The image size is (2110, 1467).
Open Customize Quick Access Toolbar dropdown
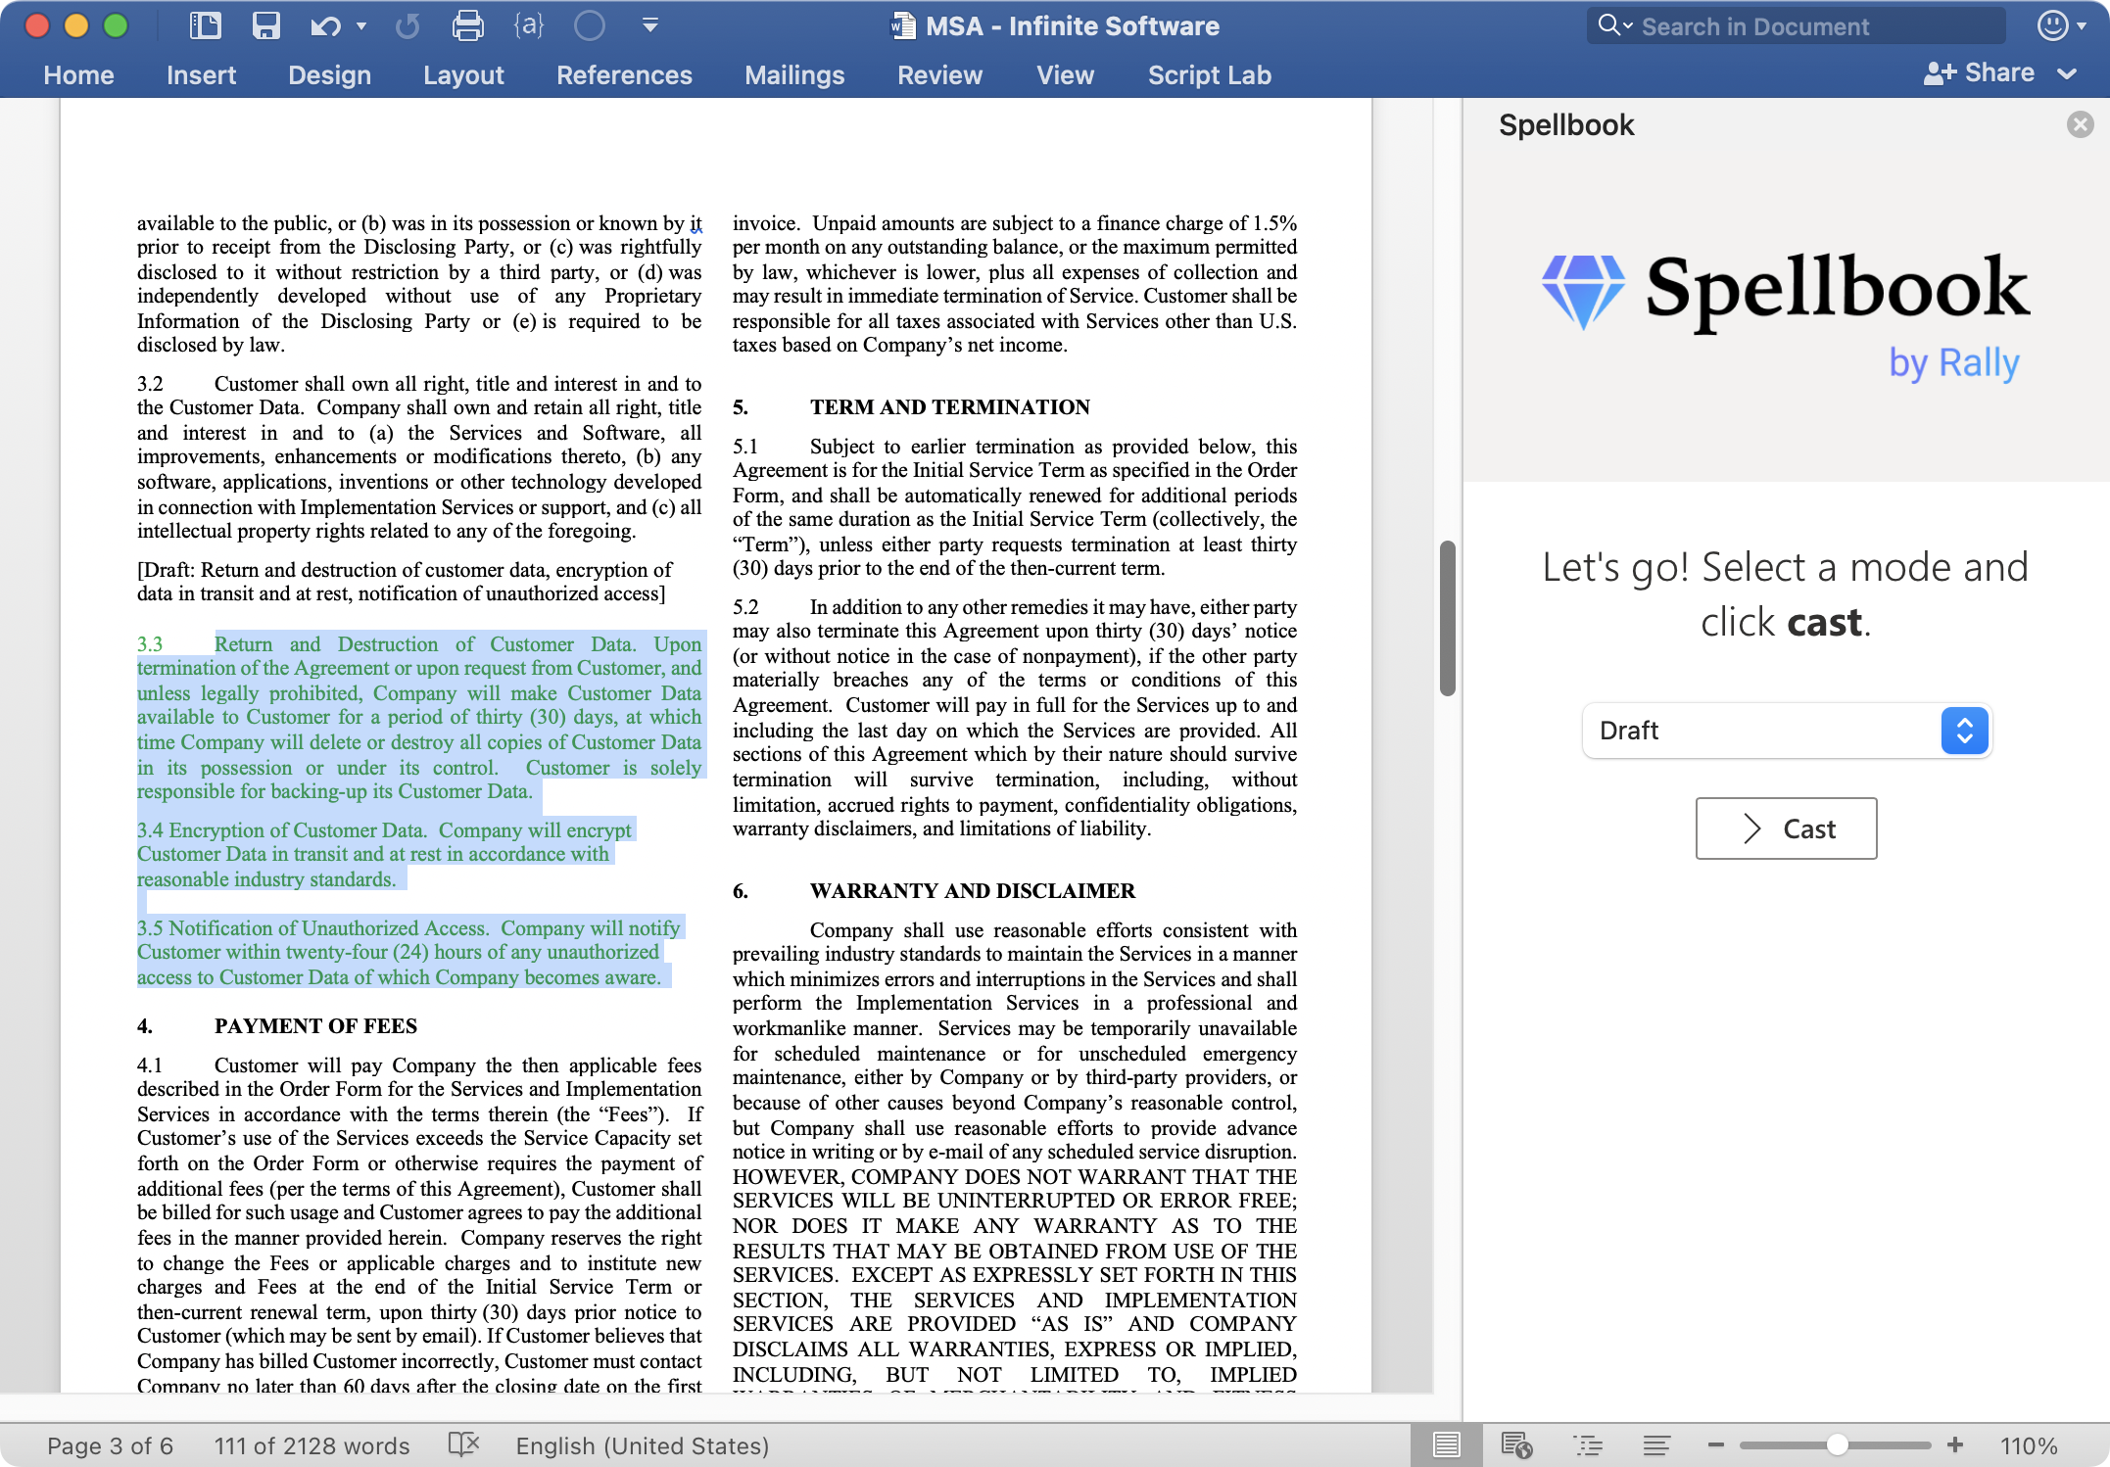click(649, 25)
